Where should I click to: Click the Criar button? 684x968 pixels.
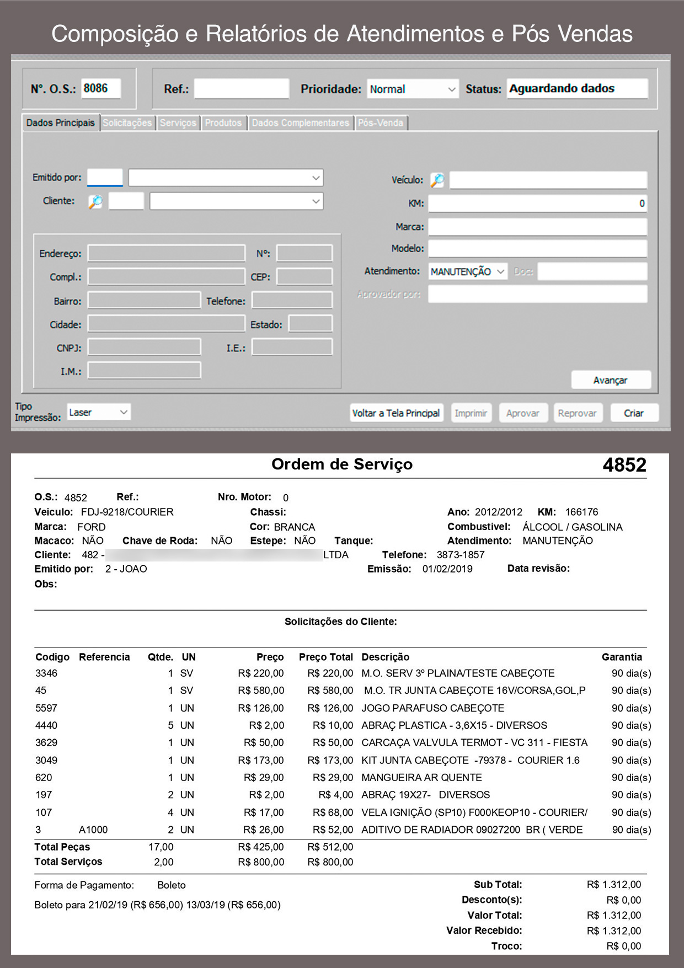[x=634, y=413]
